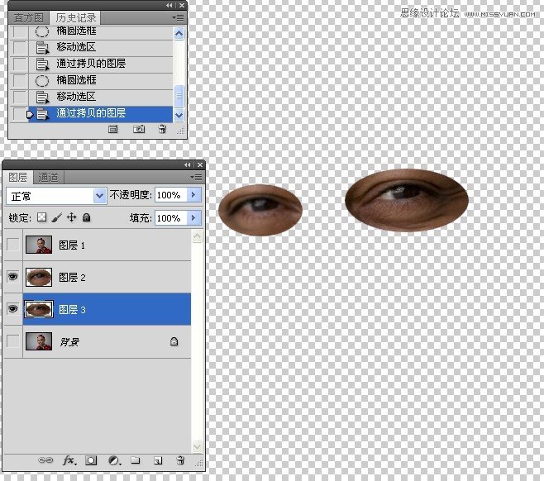Lock transparent pixels
544x481 pixels.
[41, 217]
